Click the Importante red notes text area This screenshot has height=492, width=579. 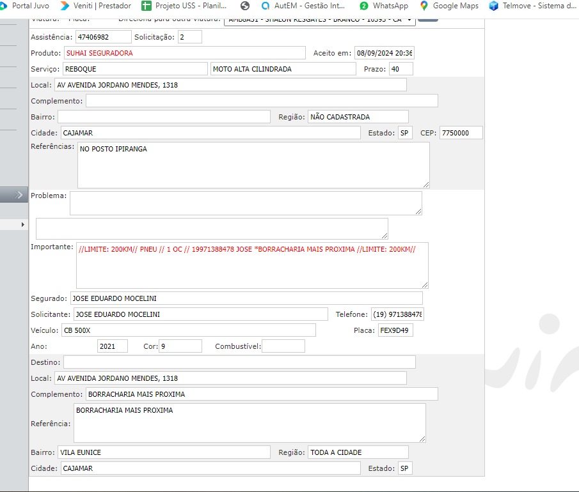(252, 266)
